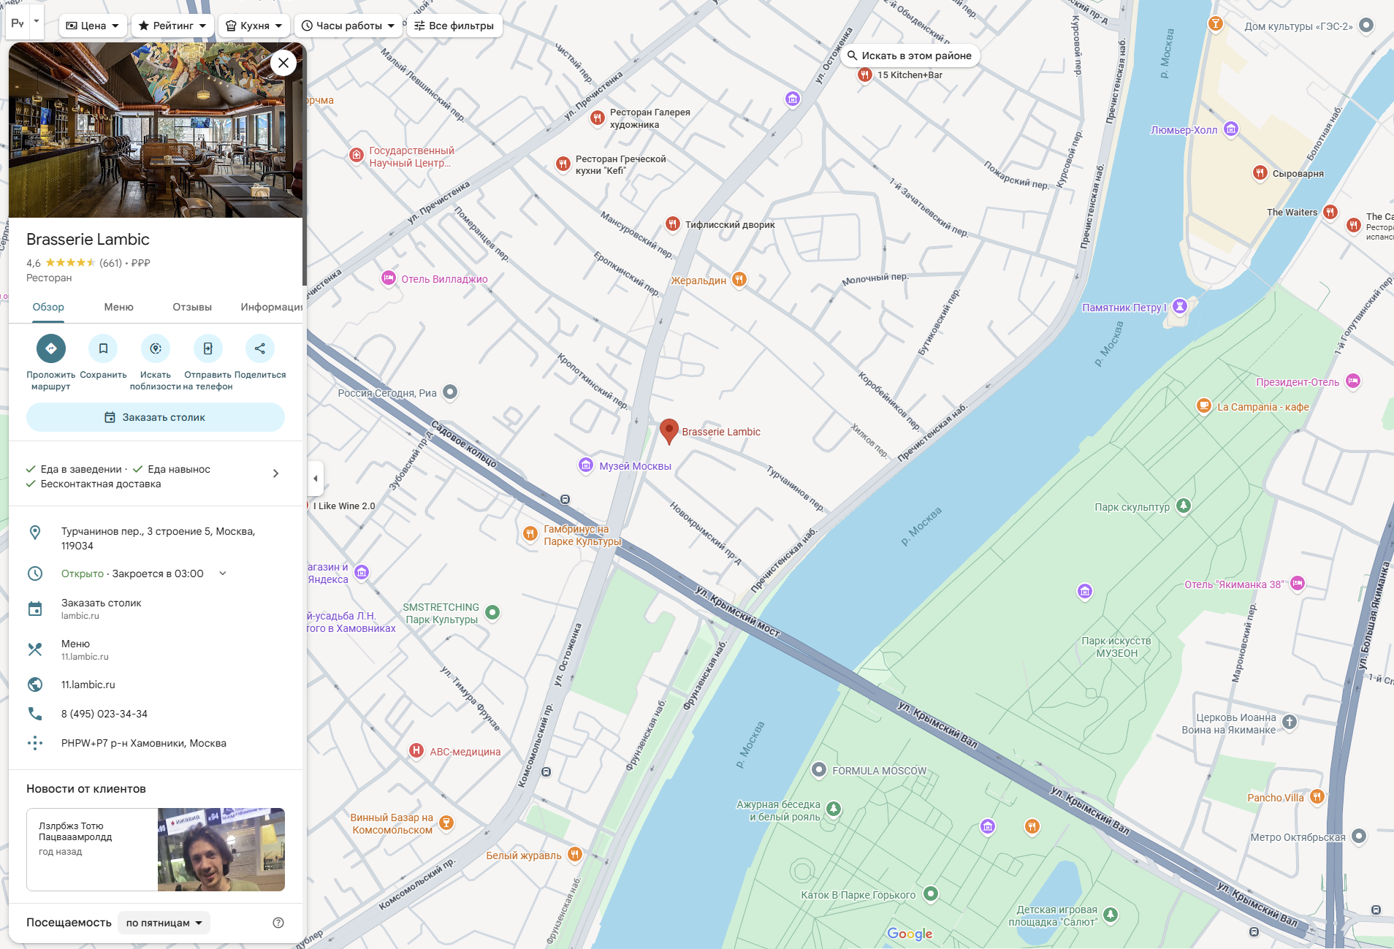
Task: Open the Отель Якиманка 38 marker
Action: (x=1298, y=583)
